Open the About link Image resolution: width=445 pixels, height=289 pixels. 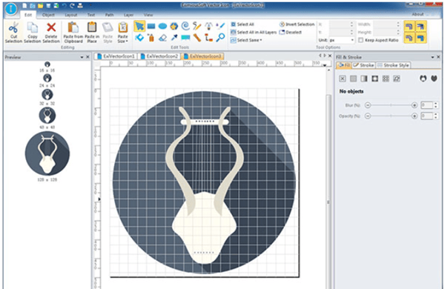[418, 15]
